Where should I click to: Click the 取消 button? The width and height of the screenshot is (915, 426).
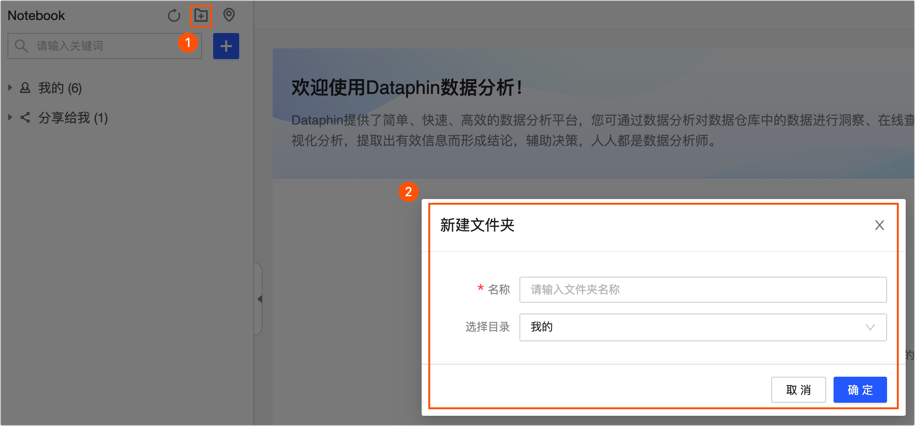point(798,390)
